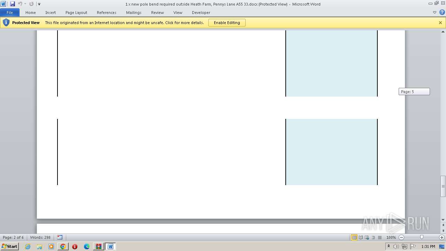This screenshot has width=446, height=251.
Task: Open Customize Quick Access Toolbar dropdown
Action: pos(39,4)
